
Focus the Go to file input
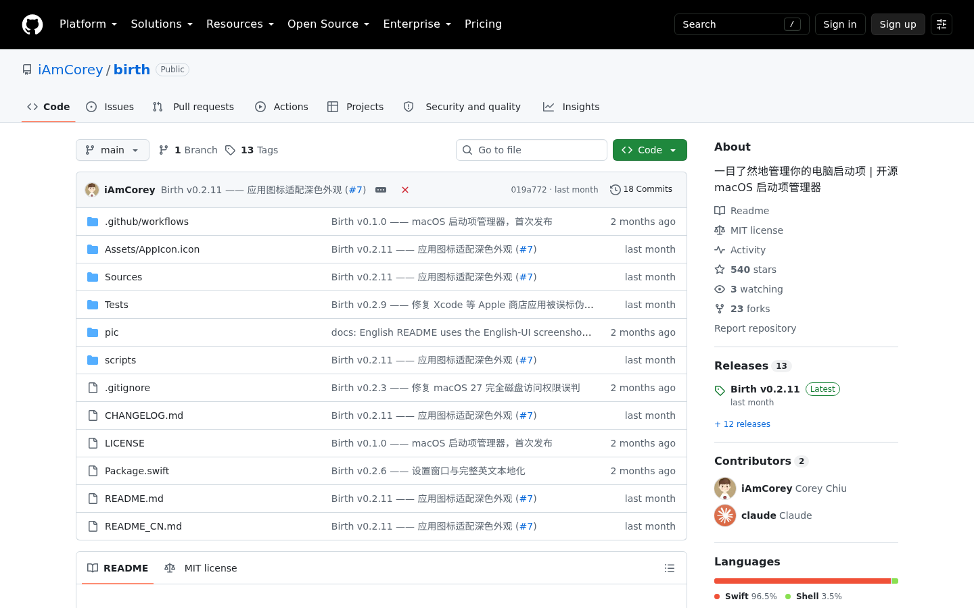(532, 150)
